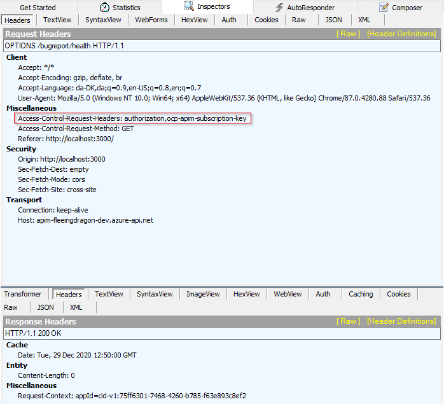Image resolution: width=444 pixels, height=404 pixels.
Task: Click the OPTIONS /bugreport/health request line field
Action: [x=222, y=46]
